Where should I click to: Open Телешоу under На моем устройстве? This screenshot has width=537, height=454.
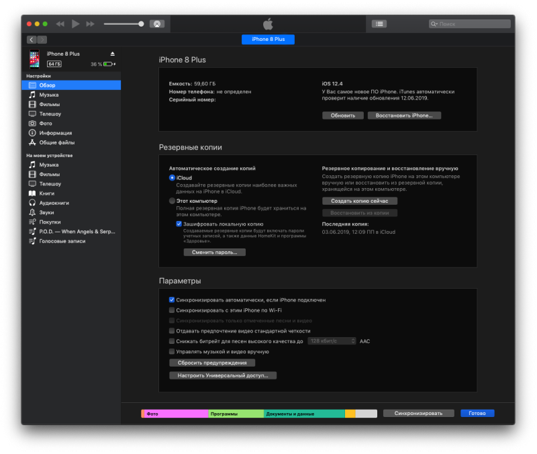(71, 184)
